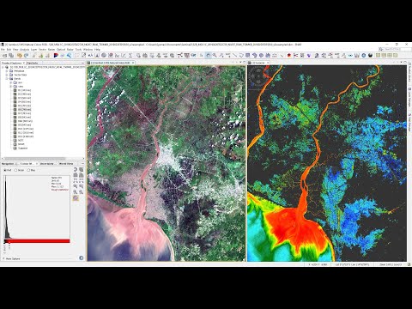Switch to the Pixel Info tab
The image size is (412, 309).
coord(32,63)
